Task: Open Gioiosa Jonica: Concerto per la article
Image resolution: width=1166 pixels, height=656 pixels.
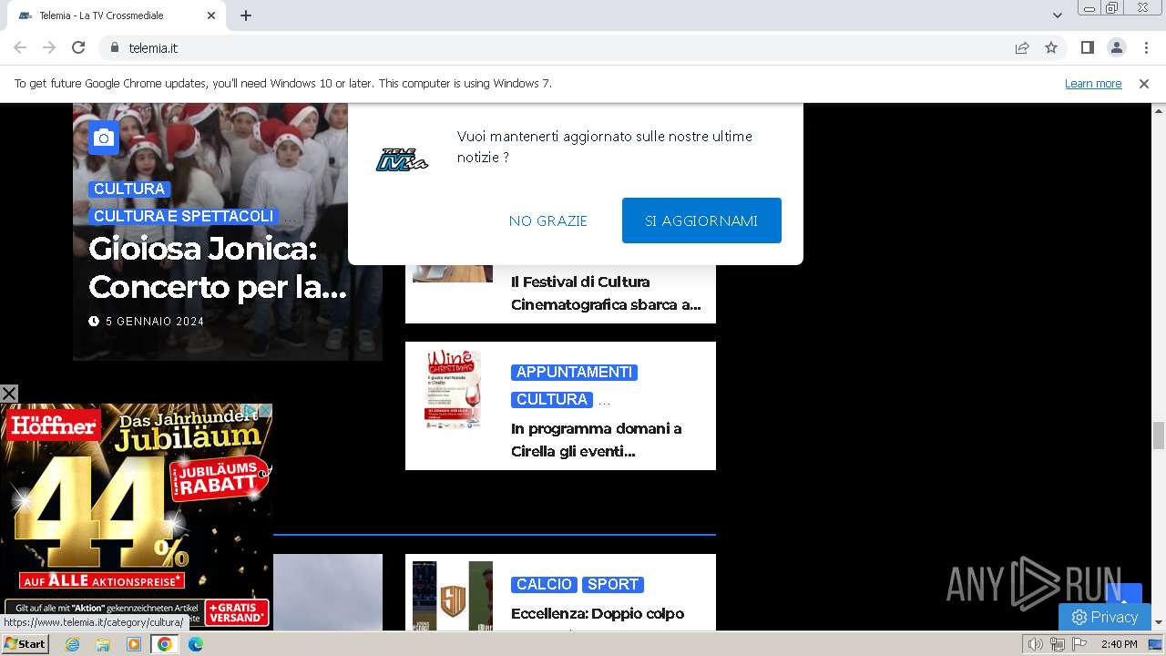Action: pos(218,267)
